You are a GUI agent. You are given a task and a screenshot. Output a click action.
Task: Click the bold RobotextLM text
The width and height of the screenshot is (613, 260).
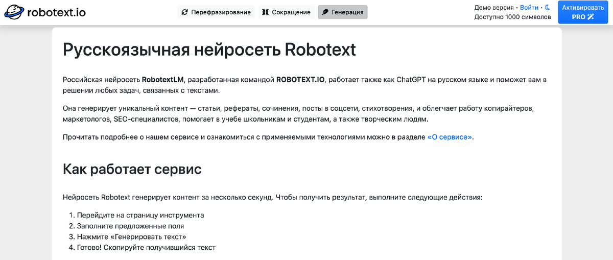click(x=163, y=80)
